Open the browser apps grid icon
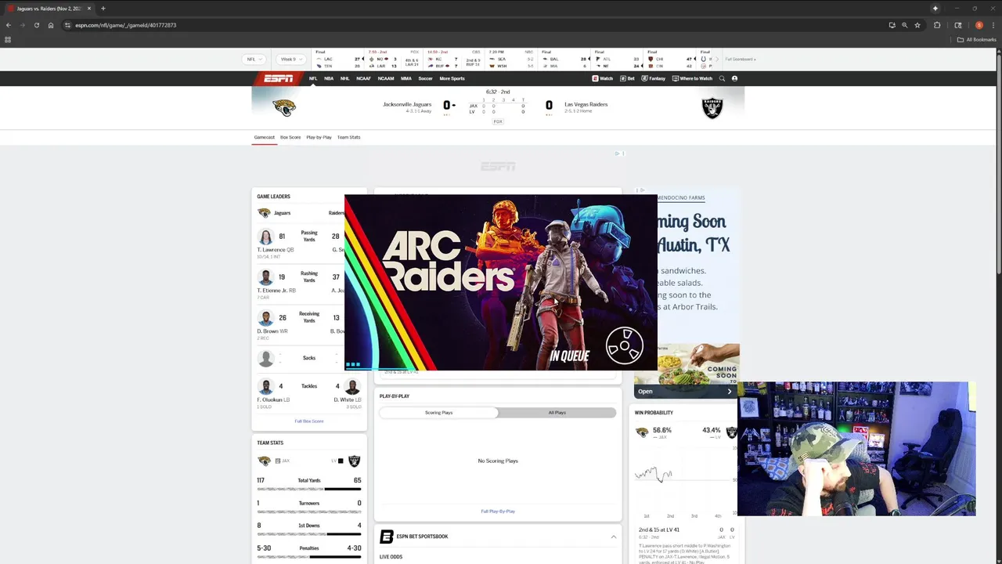The width and height of the screenshot is (1002, 564). click(x=8, y=39)
